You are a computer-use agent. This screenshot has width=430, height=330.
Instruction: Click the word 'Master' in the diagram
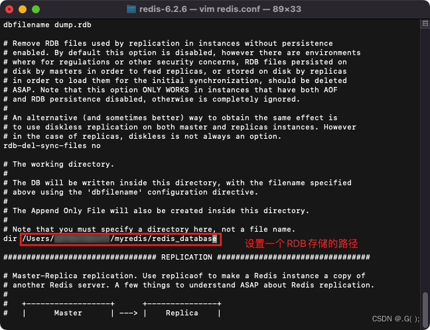(x=68, y=313)
